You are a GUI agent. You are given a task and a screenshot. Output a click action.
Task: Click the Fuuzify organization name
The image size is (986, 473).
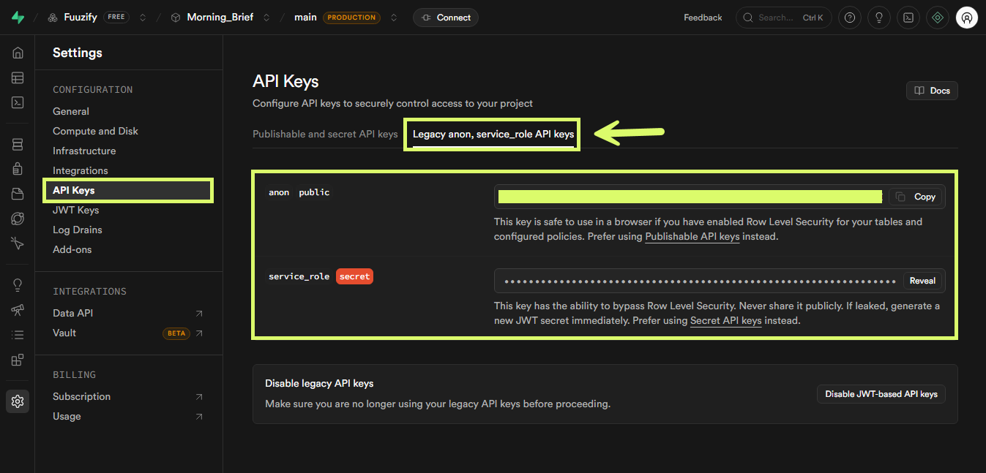click(81, 18)
